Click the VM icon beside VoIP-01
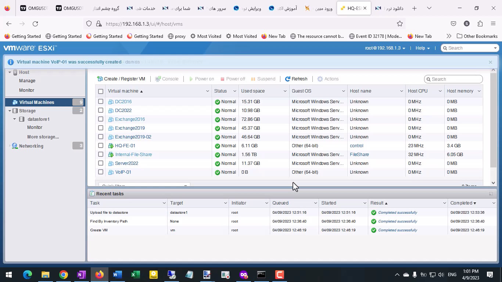502x282 pixels. point(111,172)
